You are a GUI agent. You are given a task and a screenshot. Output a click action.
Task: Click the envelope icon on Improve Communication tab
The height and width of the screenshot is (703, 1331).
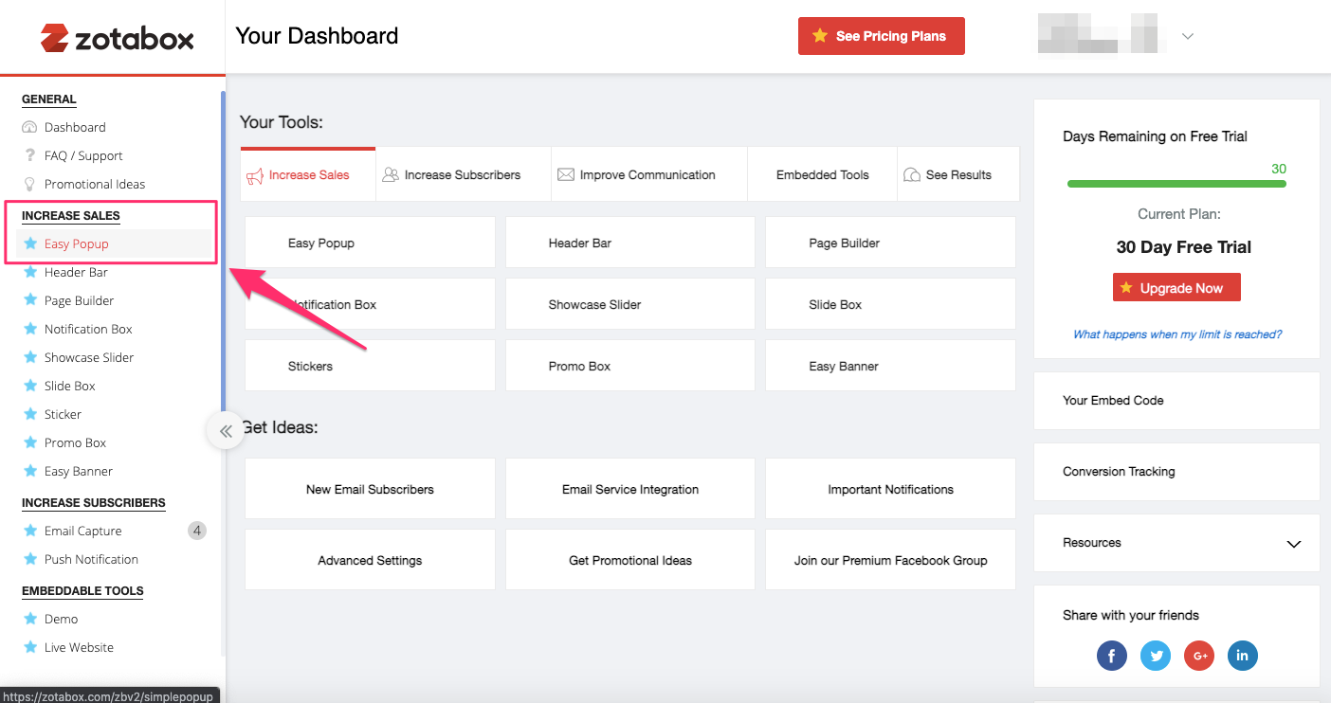[x=566, y=174]
